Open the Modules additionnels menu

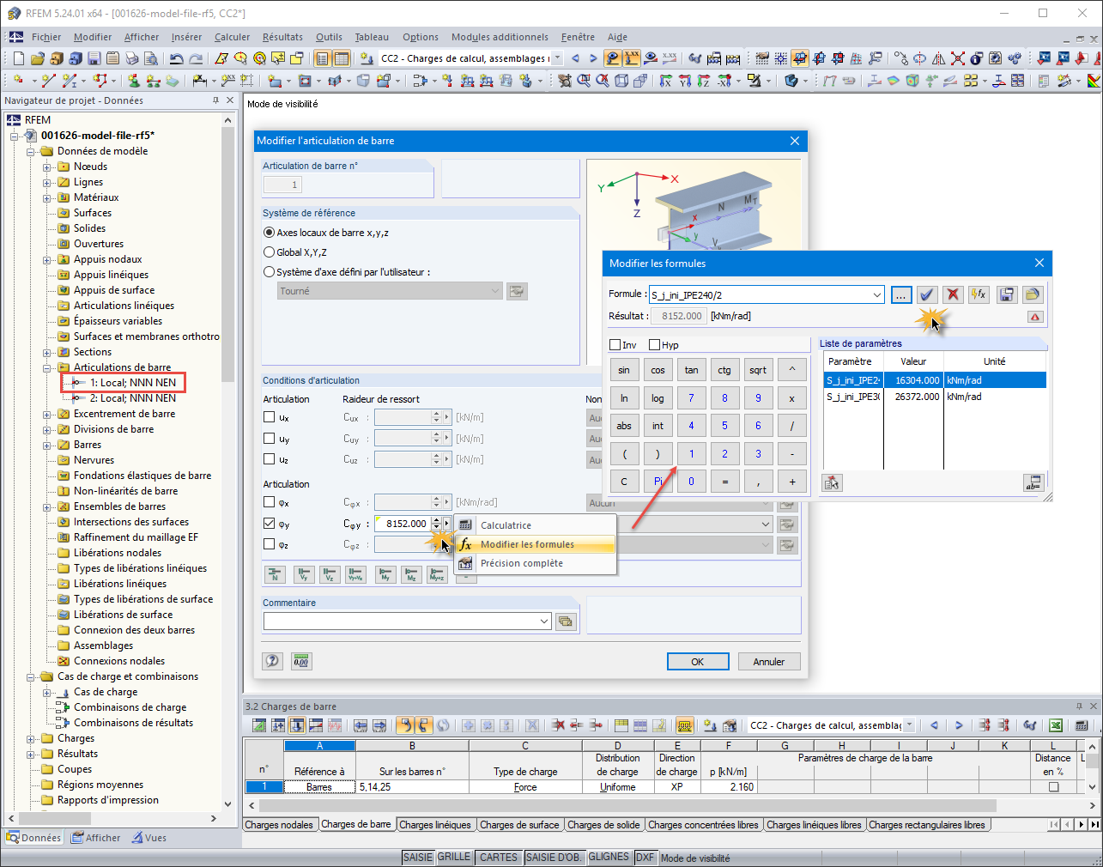coord(500,37)
